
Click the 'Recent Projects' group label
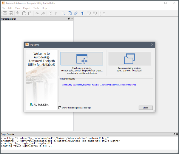pyautogui.click(x=67, y=79)
